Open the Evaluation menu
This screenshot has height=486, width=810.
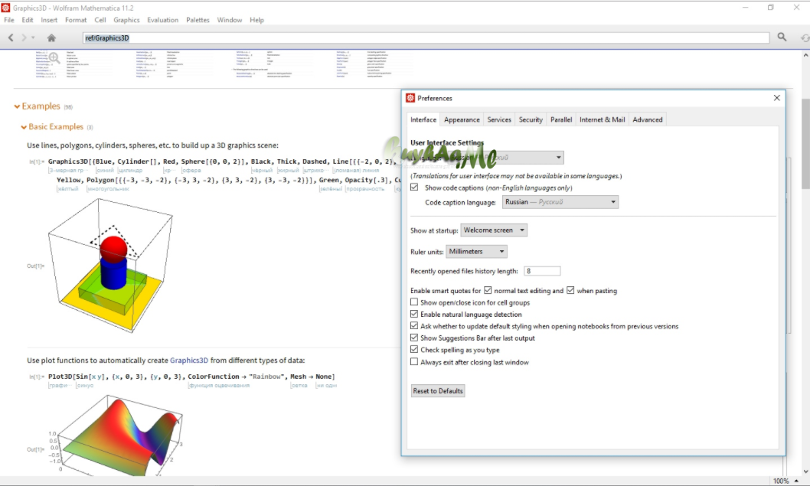pos(163,20)
